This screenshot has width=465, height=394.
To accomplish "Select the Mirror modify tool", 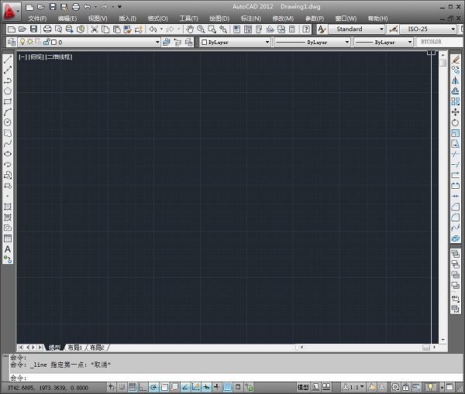I will pos(455,81).
